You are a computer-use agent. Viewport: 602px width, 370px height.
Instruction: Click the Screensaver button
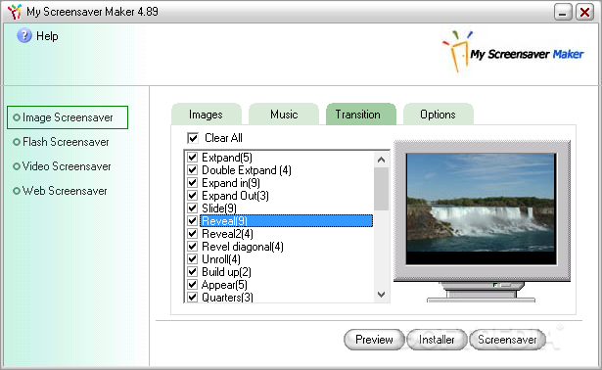tap(507, 340)
